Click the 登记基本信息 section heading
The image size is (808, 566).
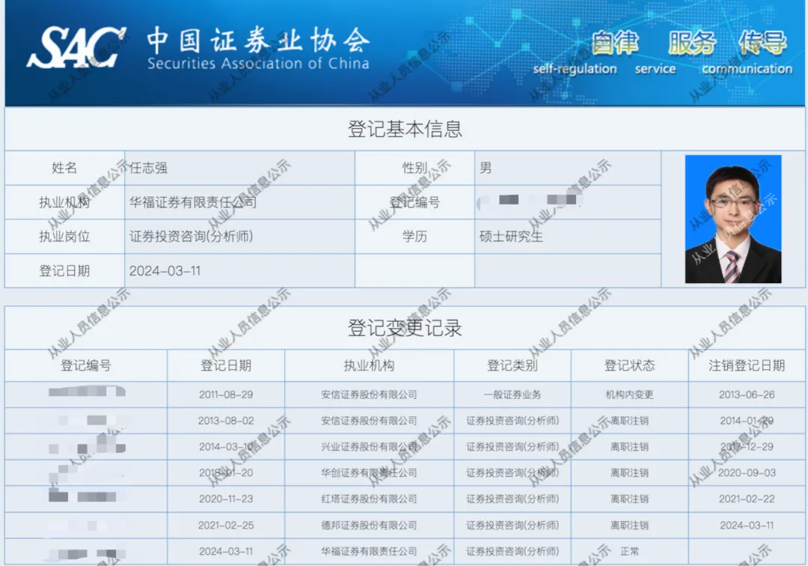(405, 129)
